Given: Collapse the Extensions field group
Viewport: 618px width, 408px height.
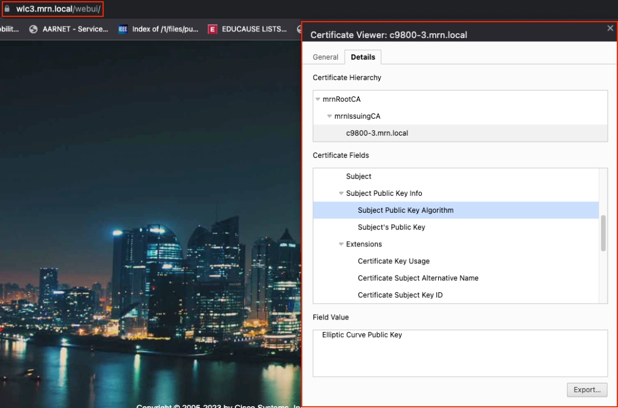Looking at the screenshot, I should tap(341, 244).
